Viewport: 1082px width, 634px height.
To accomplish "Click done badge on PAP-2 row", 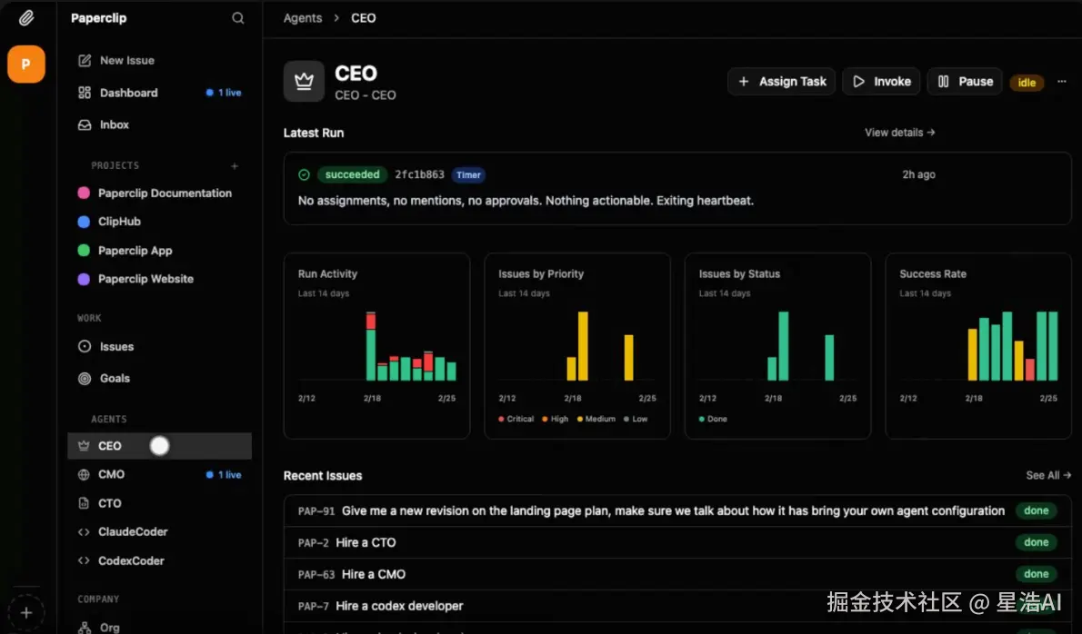I will (1036, 542).
